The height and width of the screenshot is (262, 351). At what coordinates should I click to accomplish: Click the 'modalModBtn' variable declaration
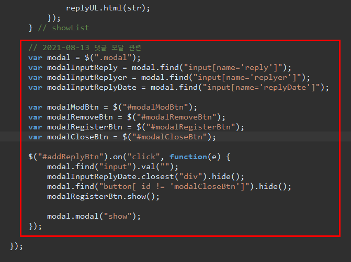pyautogui.click(x=73, y=107)
